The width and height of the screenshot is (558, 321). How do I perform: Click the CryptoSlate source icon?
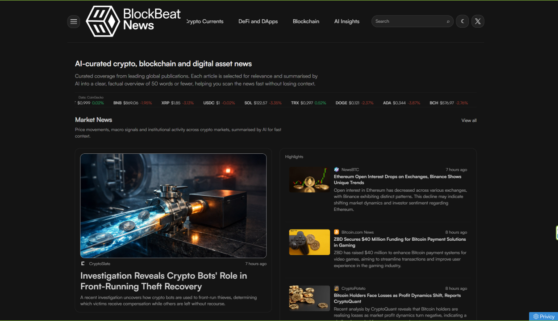[83, 263]
